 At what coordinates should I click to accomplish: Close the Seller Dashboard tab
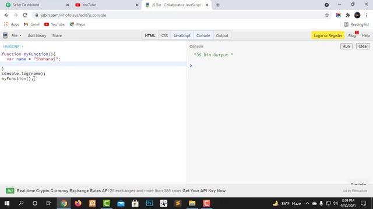point(68,5)
